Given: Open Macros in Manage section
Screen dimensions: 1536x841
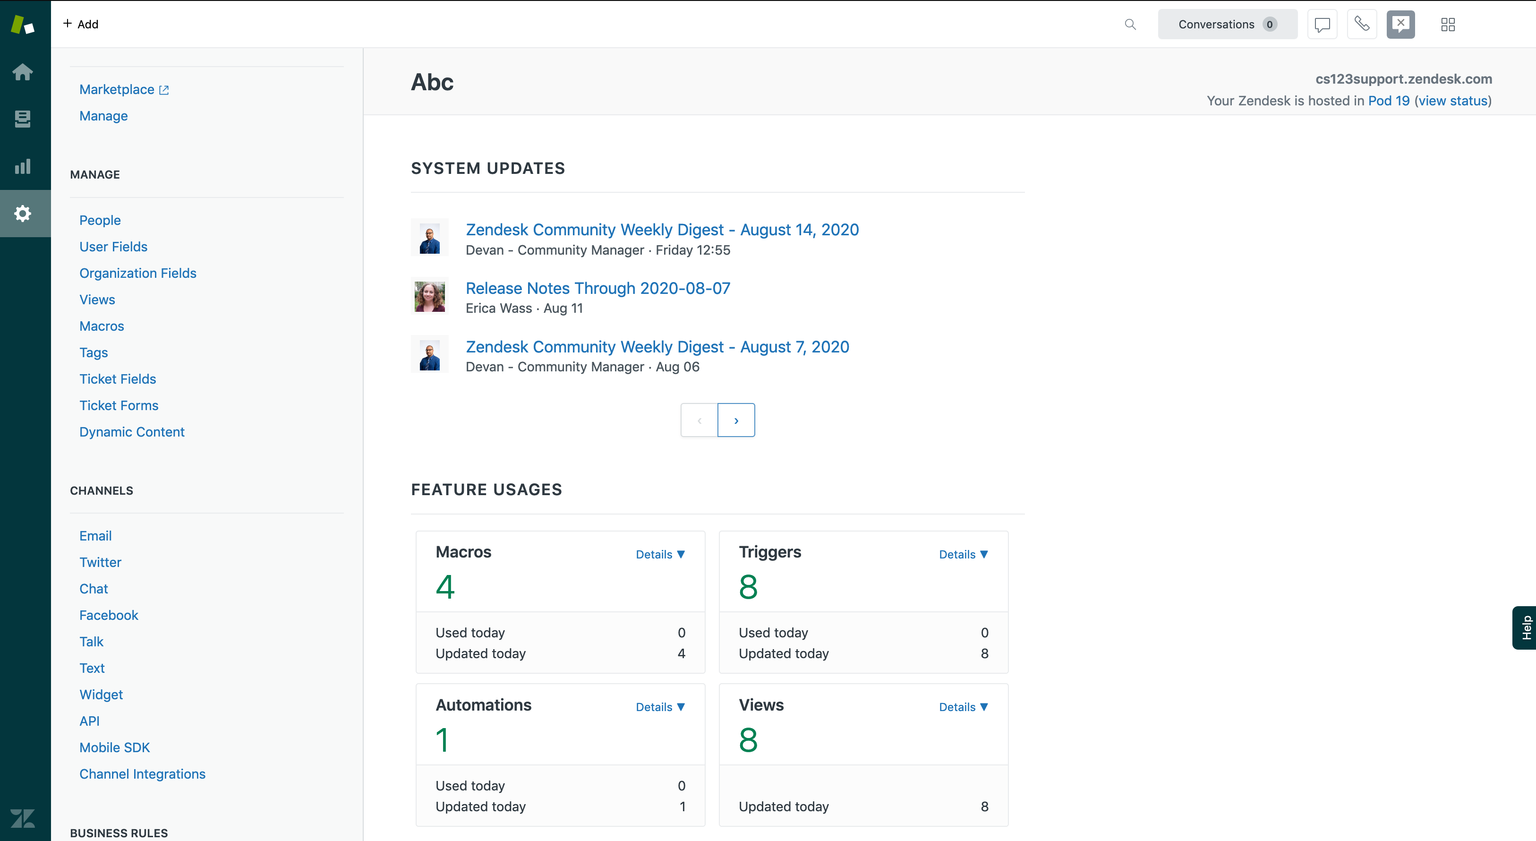Looking at the screenshot, I should pos(102,326).
